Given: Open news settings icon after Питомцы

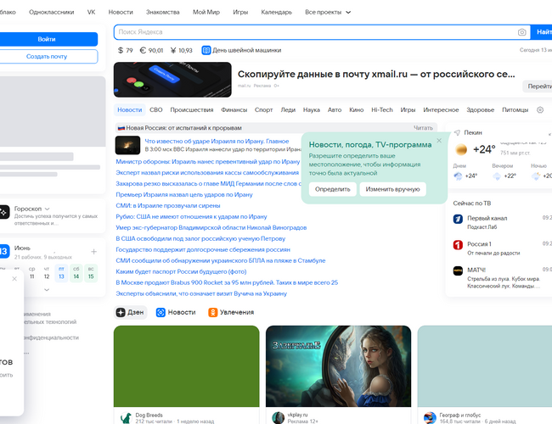Looking at the screenshot, I should tap(540, 110).
